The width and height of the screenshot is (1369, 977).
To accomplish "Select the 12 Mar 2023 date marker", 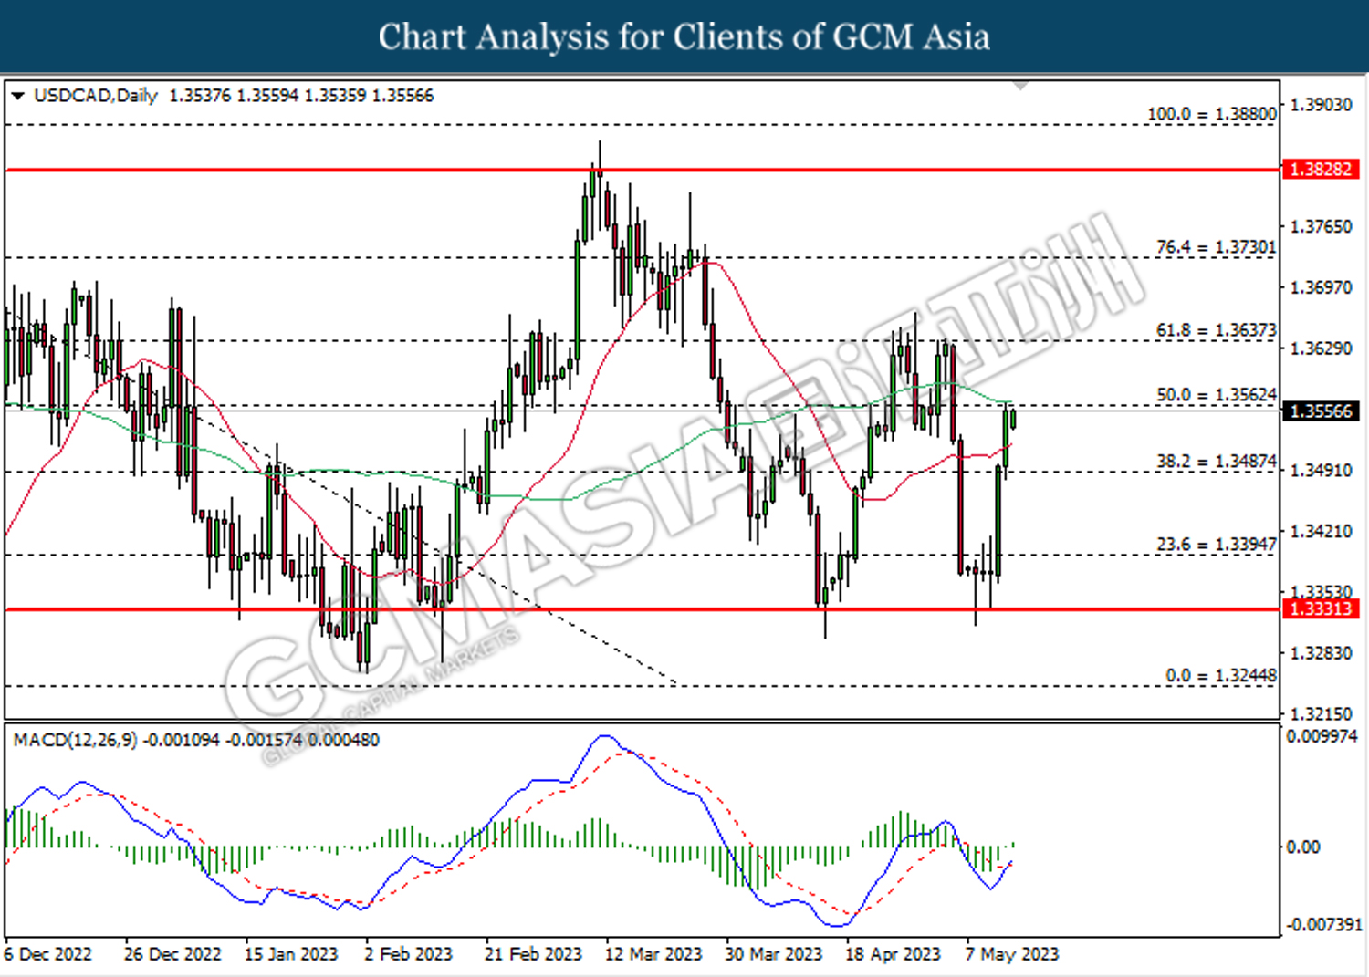I will coord(653,954).
